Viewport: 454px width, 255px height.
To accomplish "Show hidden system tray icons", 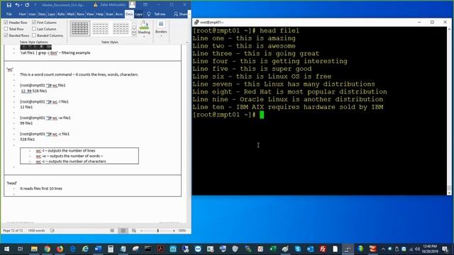I will coord(383,249).
